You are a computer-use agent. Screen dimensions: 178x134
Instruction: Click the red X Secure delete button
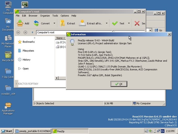pyautogui.click(x=140, y=23)
